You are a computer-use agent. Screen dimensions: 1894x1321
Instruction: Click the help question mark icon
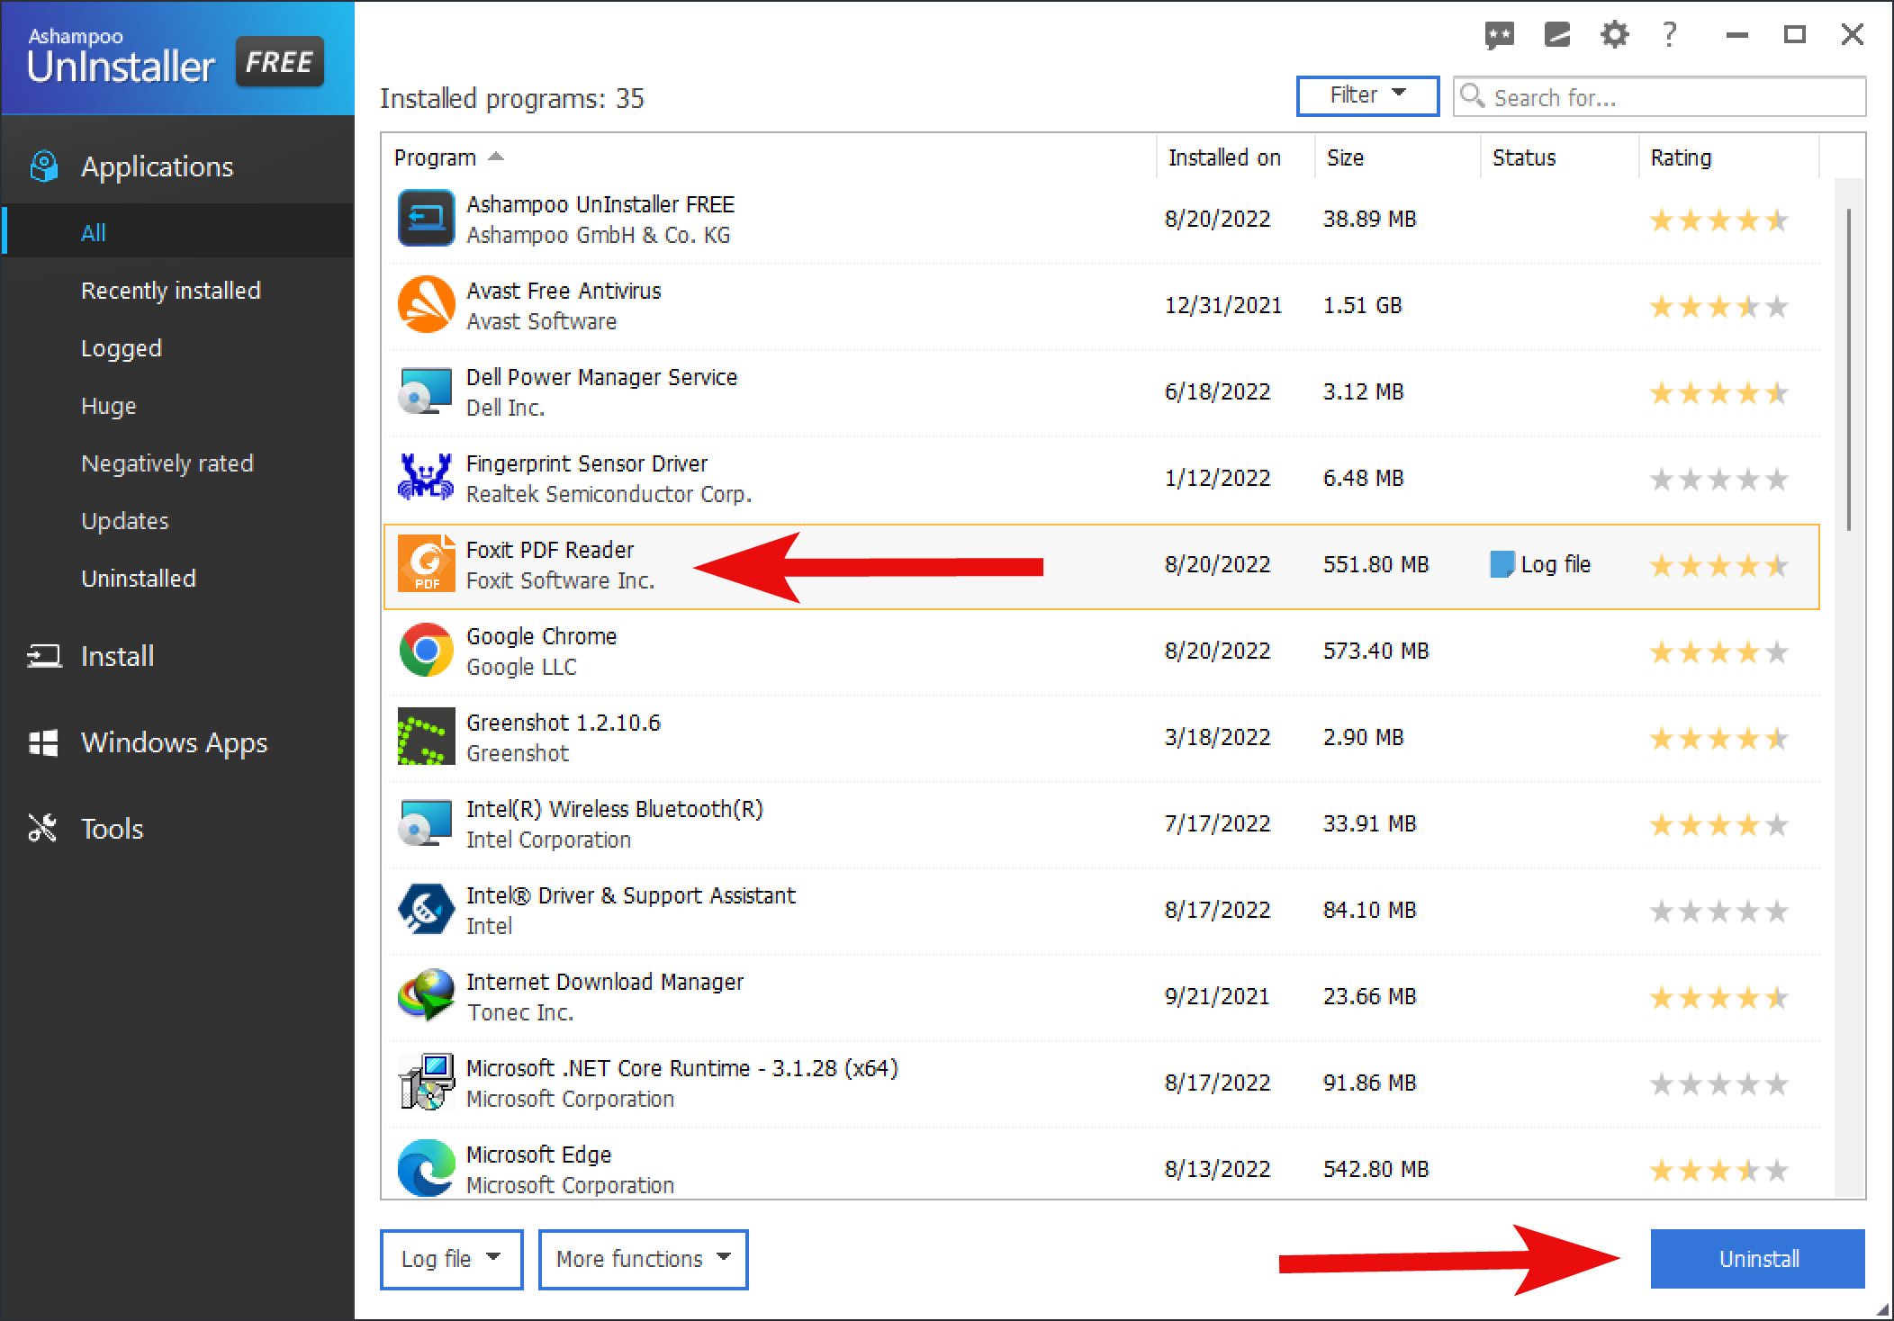click(x=1670, y=34)
